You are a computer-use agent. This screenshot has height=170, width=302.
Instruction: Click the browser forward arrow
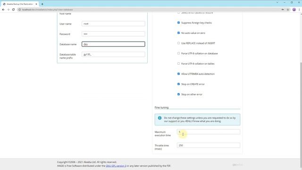(8, 9)
